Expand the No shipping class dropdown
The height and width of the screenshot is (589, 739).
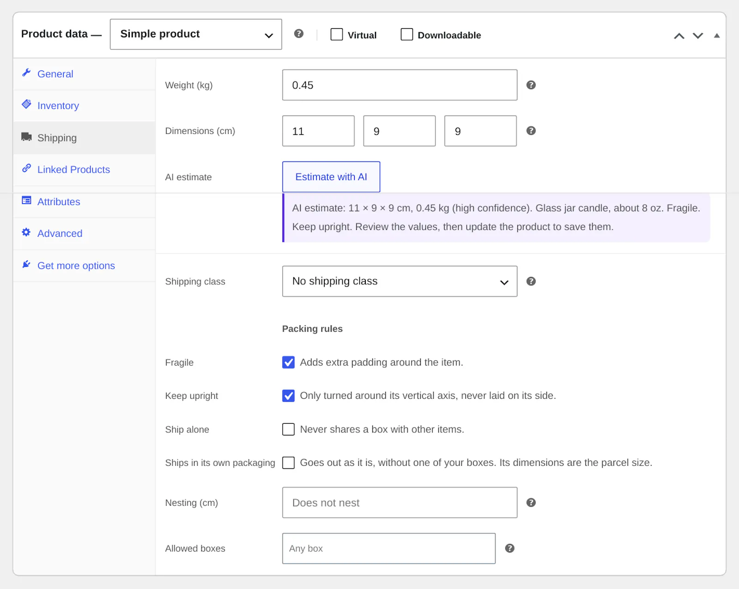pos(400,281)
